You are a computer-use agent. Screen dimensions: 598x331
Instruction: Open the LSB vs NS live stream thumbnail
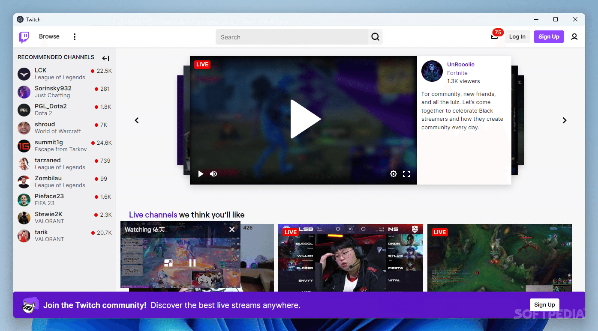coord(351,258)
